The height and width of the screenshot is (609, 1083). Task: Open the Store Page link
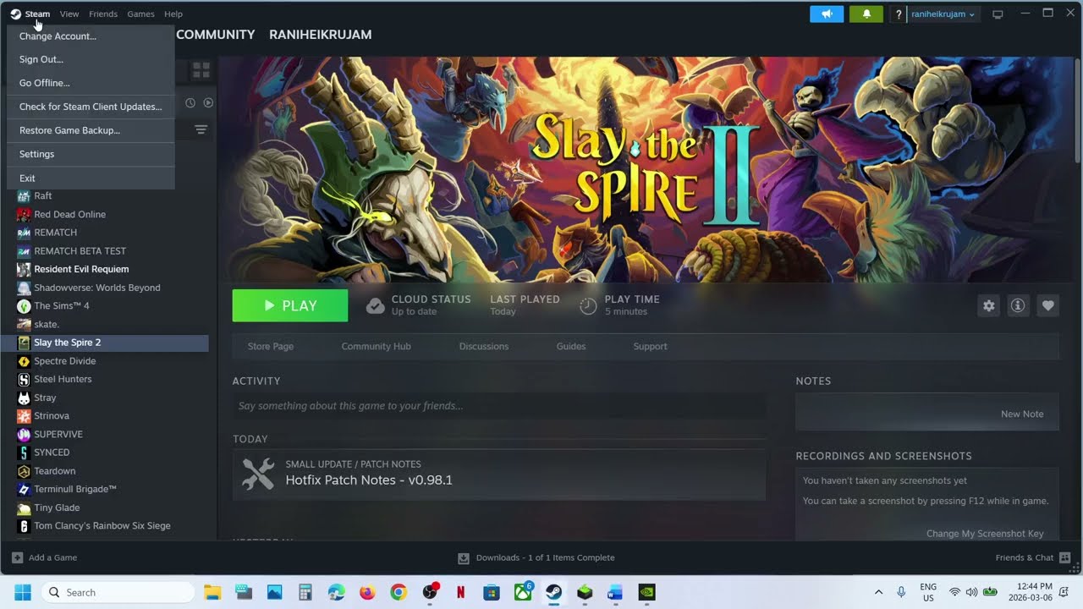pos(271,346)
